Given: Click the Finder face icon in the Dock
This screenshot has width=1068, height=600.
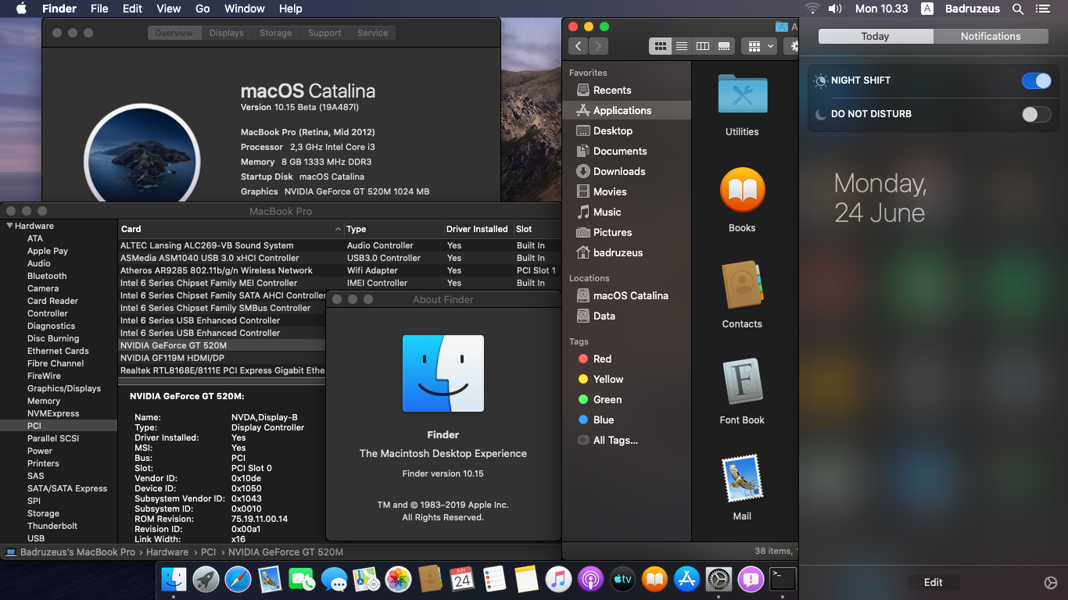Looking at the screenshot, I should tap(174, 579).
